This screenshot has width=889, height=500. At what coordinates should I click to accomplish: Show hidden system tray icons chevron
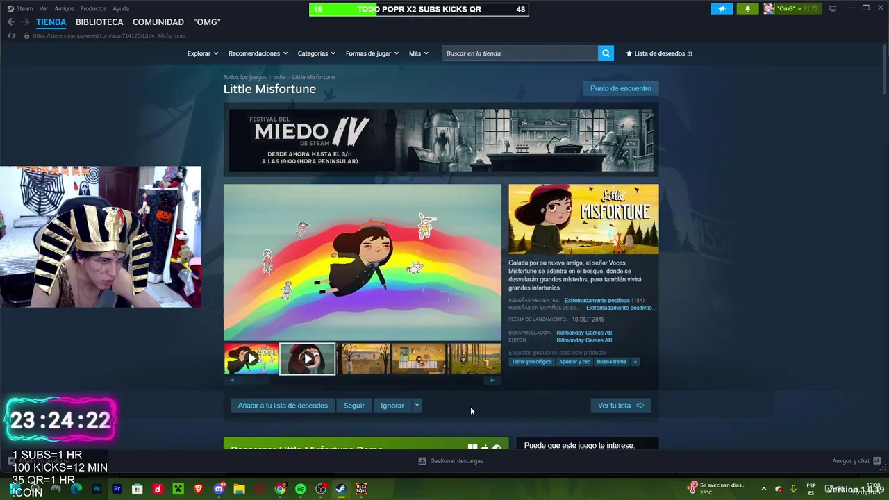point(764,489)
